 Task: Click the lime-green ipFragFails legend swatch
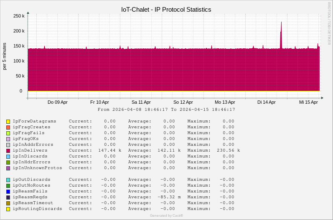[x=8, y=133]
